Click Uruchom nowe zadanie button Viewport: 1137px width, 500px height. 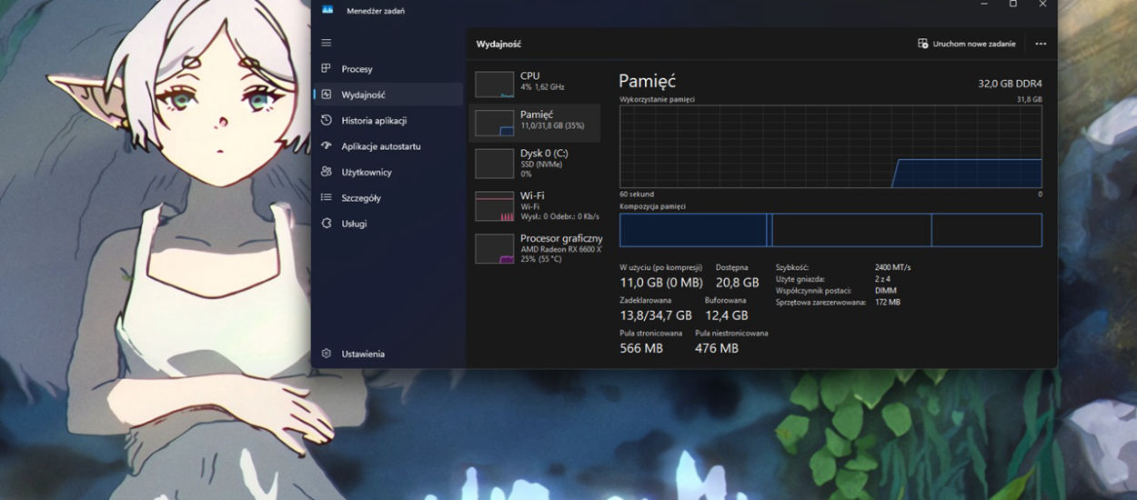pos(967,44)
